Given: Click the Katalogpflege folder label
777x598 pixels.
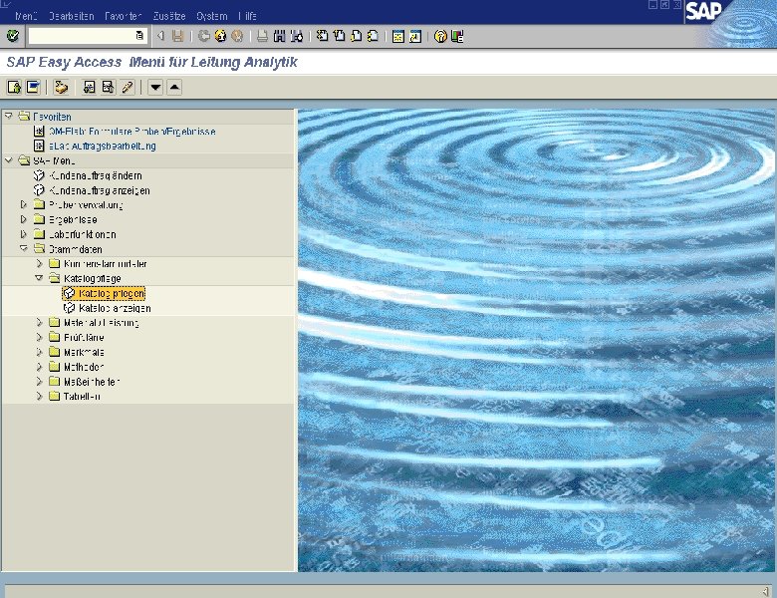Looking at the screenshot, I should pyautogui.click(x=93, y=279).
